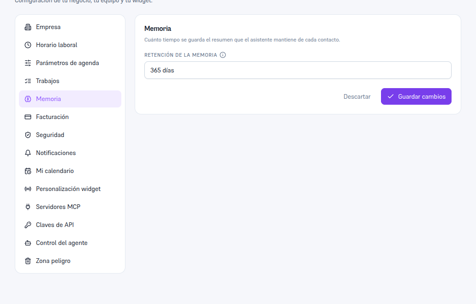Open Notificaciones settings
This screenshot has height=304, width=476.
[x=70, y=153]
